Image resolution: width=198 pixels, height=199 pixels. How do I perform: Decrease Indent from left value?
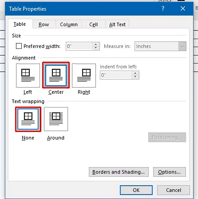point(135,77)
